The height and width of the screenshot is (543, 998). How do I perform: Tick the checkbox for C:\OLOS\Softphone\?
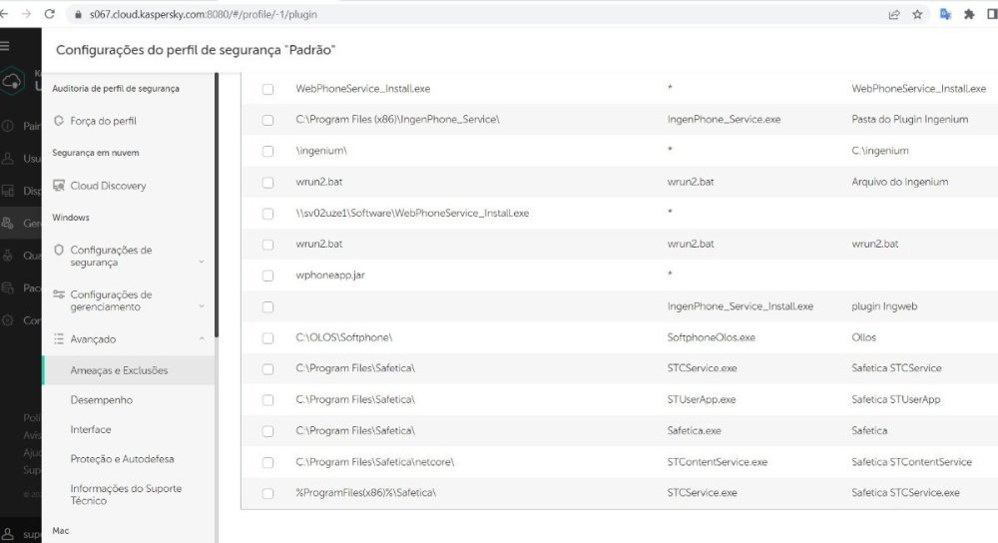point(267,337)
